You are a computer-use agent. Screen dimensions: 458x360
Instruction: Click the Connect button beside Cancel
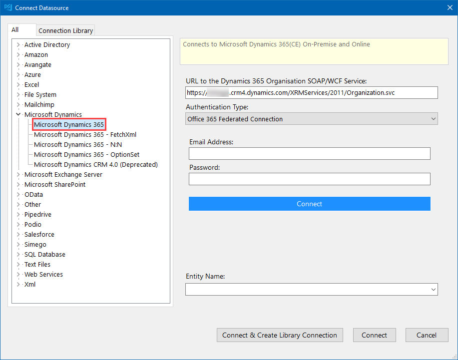(374, 335)
